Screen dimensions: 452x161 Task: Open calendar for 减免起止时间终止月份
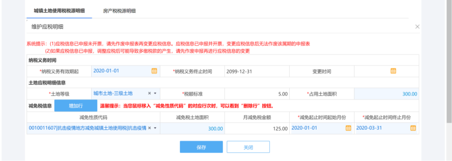pos(413,128)
